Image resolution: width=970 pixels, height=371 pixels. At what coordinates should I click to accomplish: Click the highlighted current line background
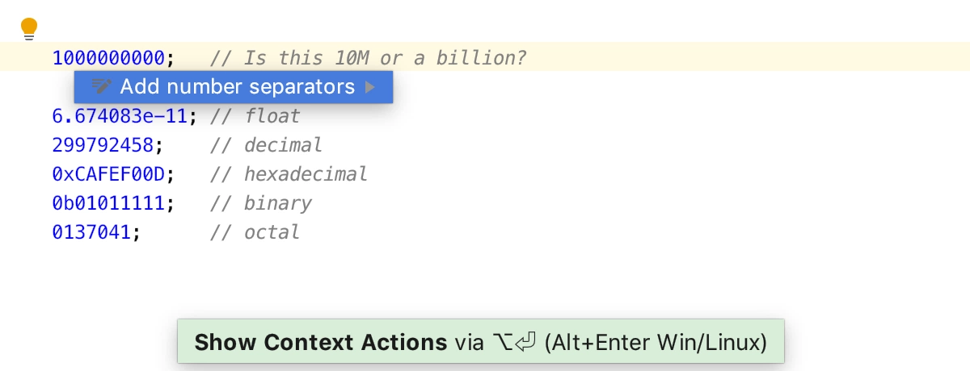click(485, 56)
